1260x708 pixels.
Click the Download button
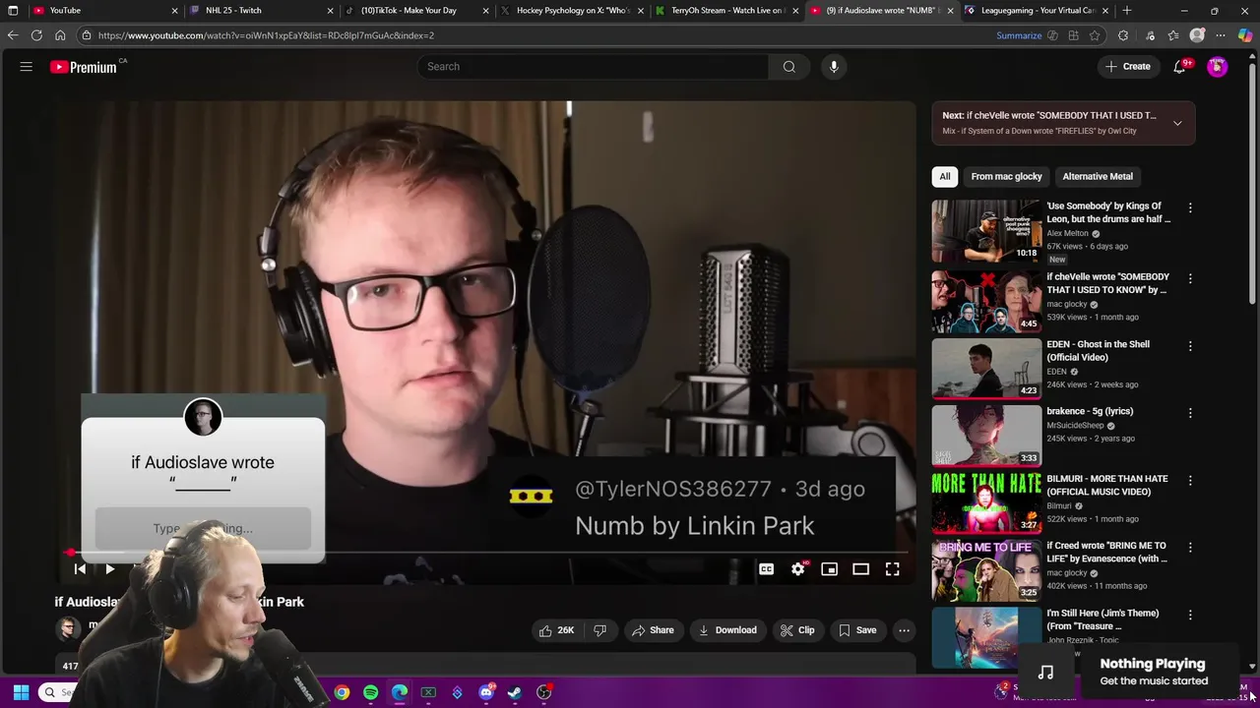click(727, 630)
